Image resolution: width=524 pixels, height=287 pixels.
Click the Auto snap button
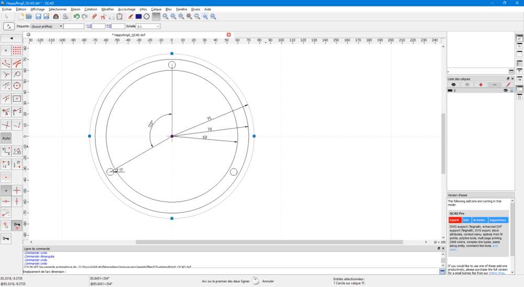click(x=6, y=138)
